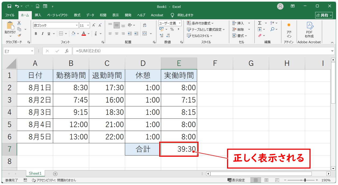Screen dimensions: 338x185
Task: Open the font name dropdown (游ゴシック)
Action: pos(77,25)
